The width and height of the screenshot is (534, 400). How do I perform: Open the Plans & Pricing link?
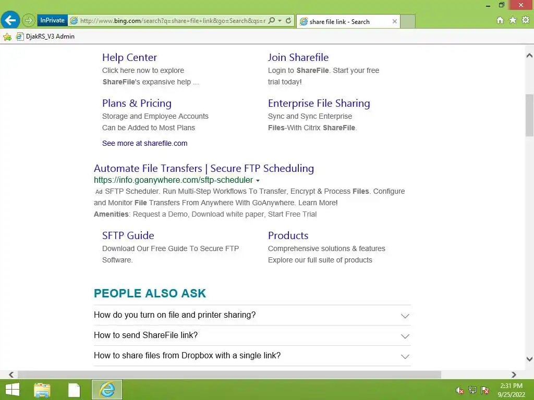[137, 103]
